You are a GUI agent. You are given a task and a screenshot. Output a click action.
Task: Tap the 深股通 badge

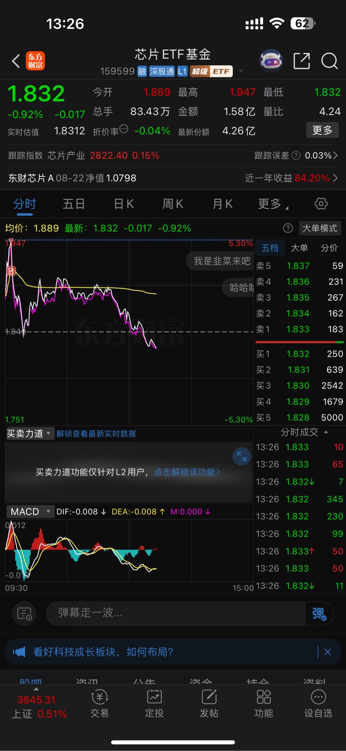(162, 71)
